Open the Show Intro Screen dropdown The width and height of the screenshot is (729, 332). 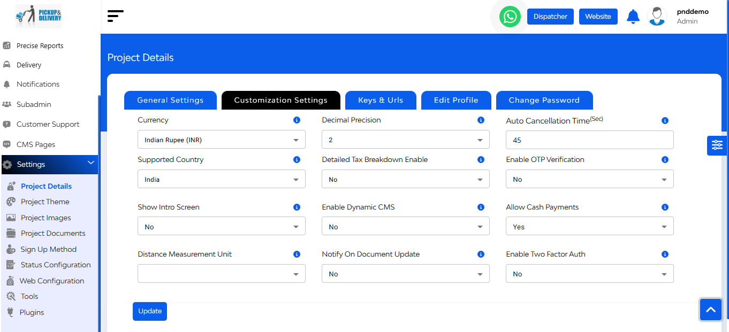(222, 226)
